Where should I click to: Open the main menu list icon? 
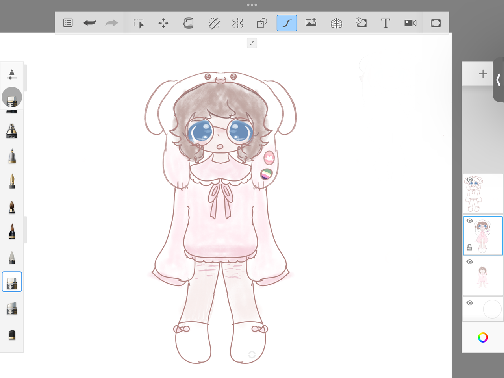68,23
